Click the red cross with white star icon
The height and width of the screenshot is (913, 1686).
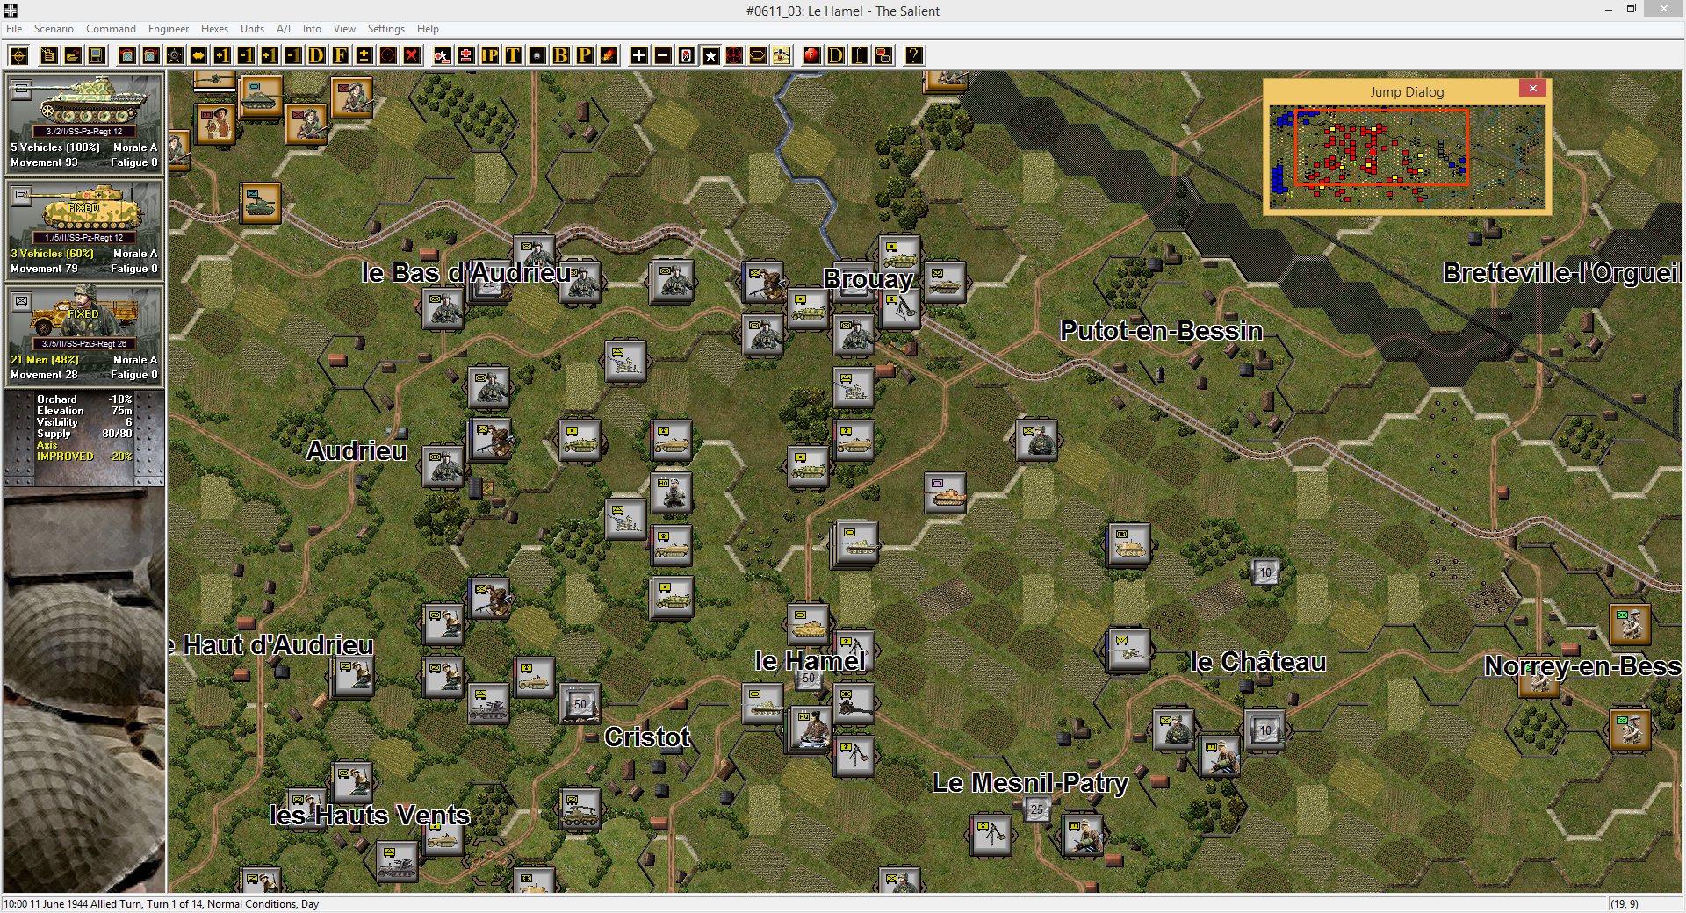pyautogui.click(x=442, y=55)
